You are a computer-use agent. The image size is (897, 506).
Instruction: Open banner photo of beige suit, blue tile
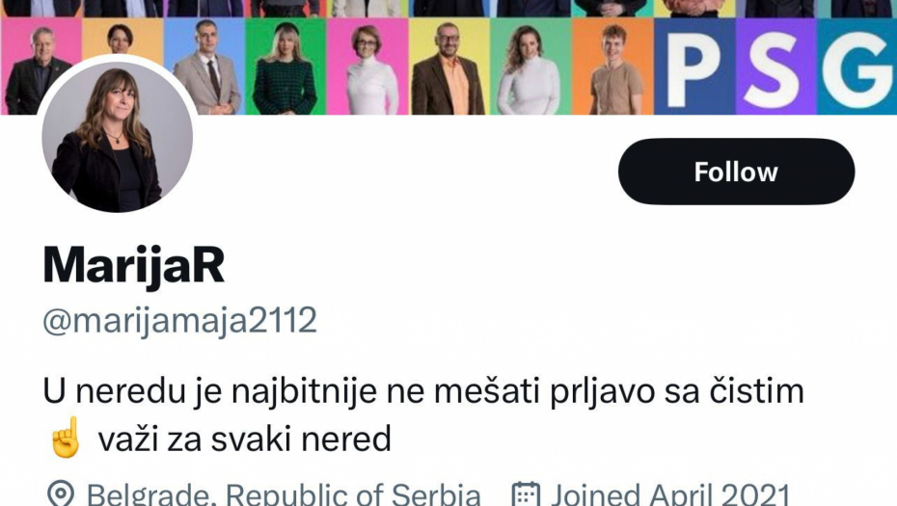pos(204,67)
